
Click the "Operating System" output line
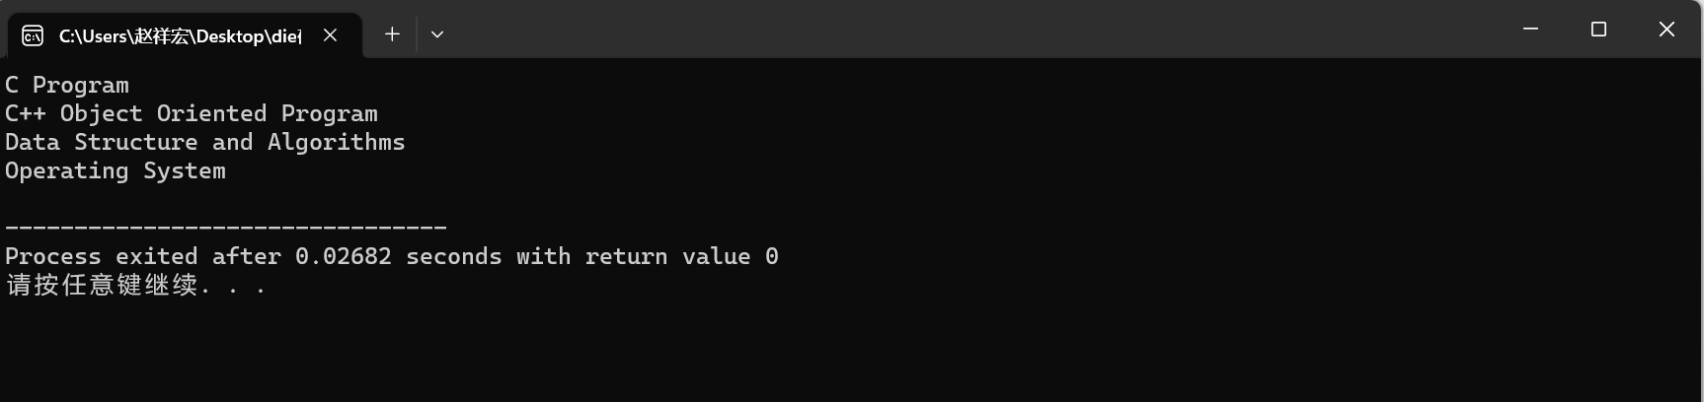pos(116,171)
